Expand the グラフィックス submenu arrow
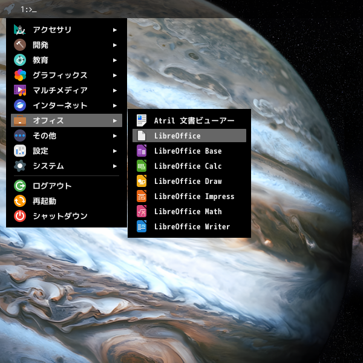This screenshot has width=363, height=363. (115, 75)
